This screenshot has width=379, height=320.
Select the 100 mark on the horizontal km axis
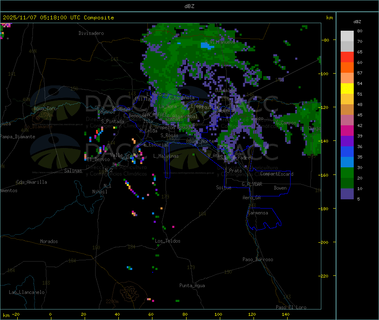(218, 315)
